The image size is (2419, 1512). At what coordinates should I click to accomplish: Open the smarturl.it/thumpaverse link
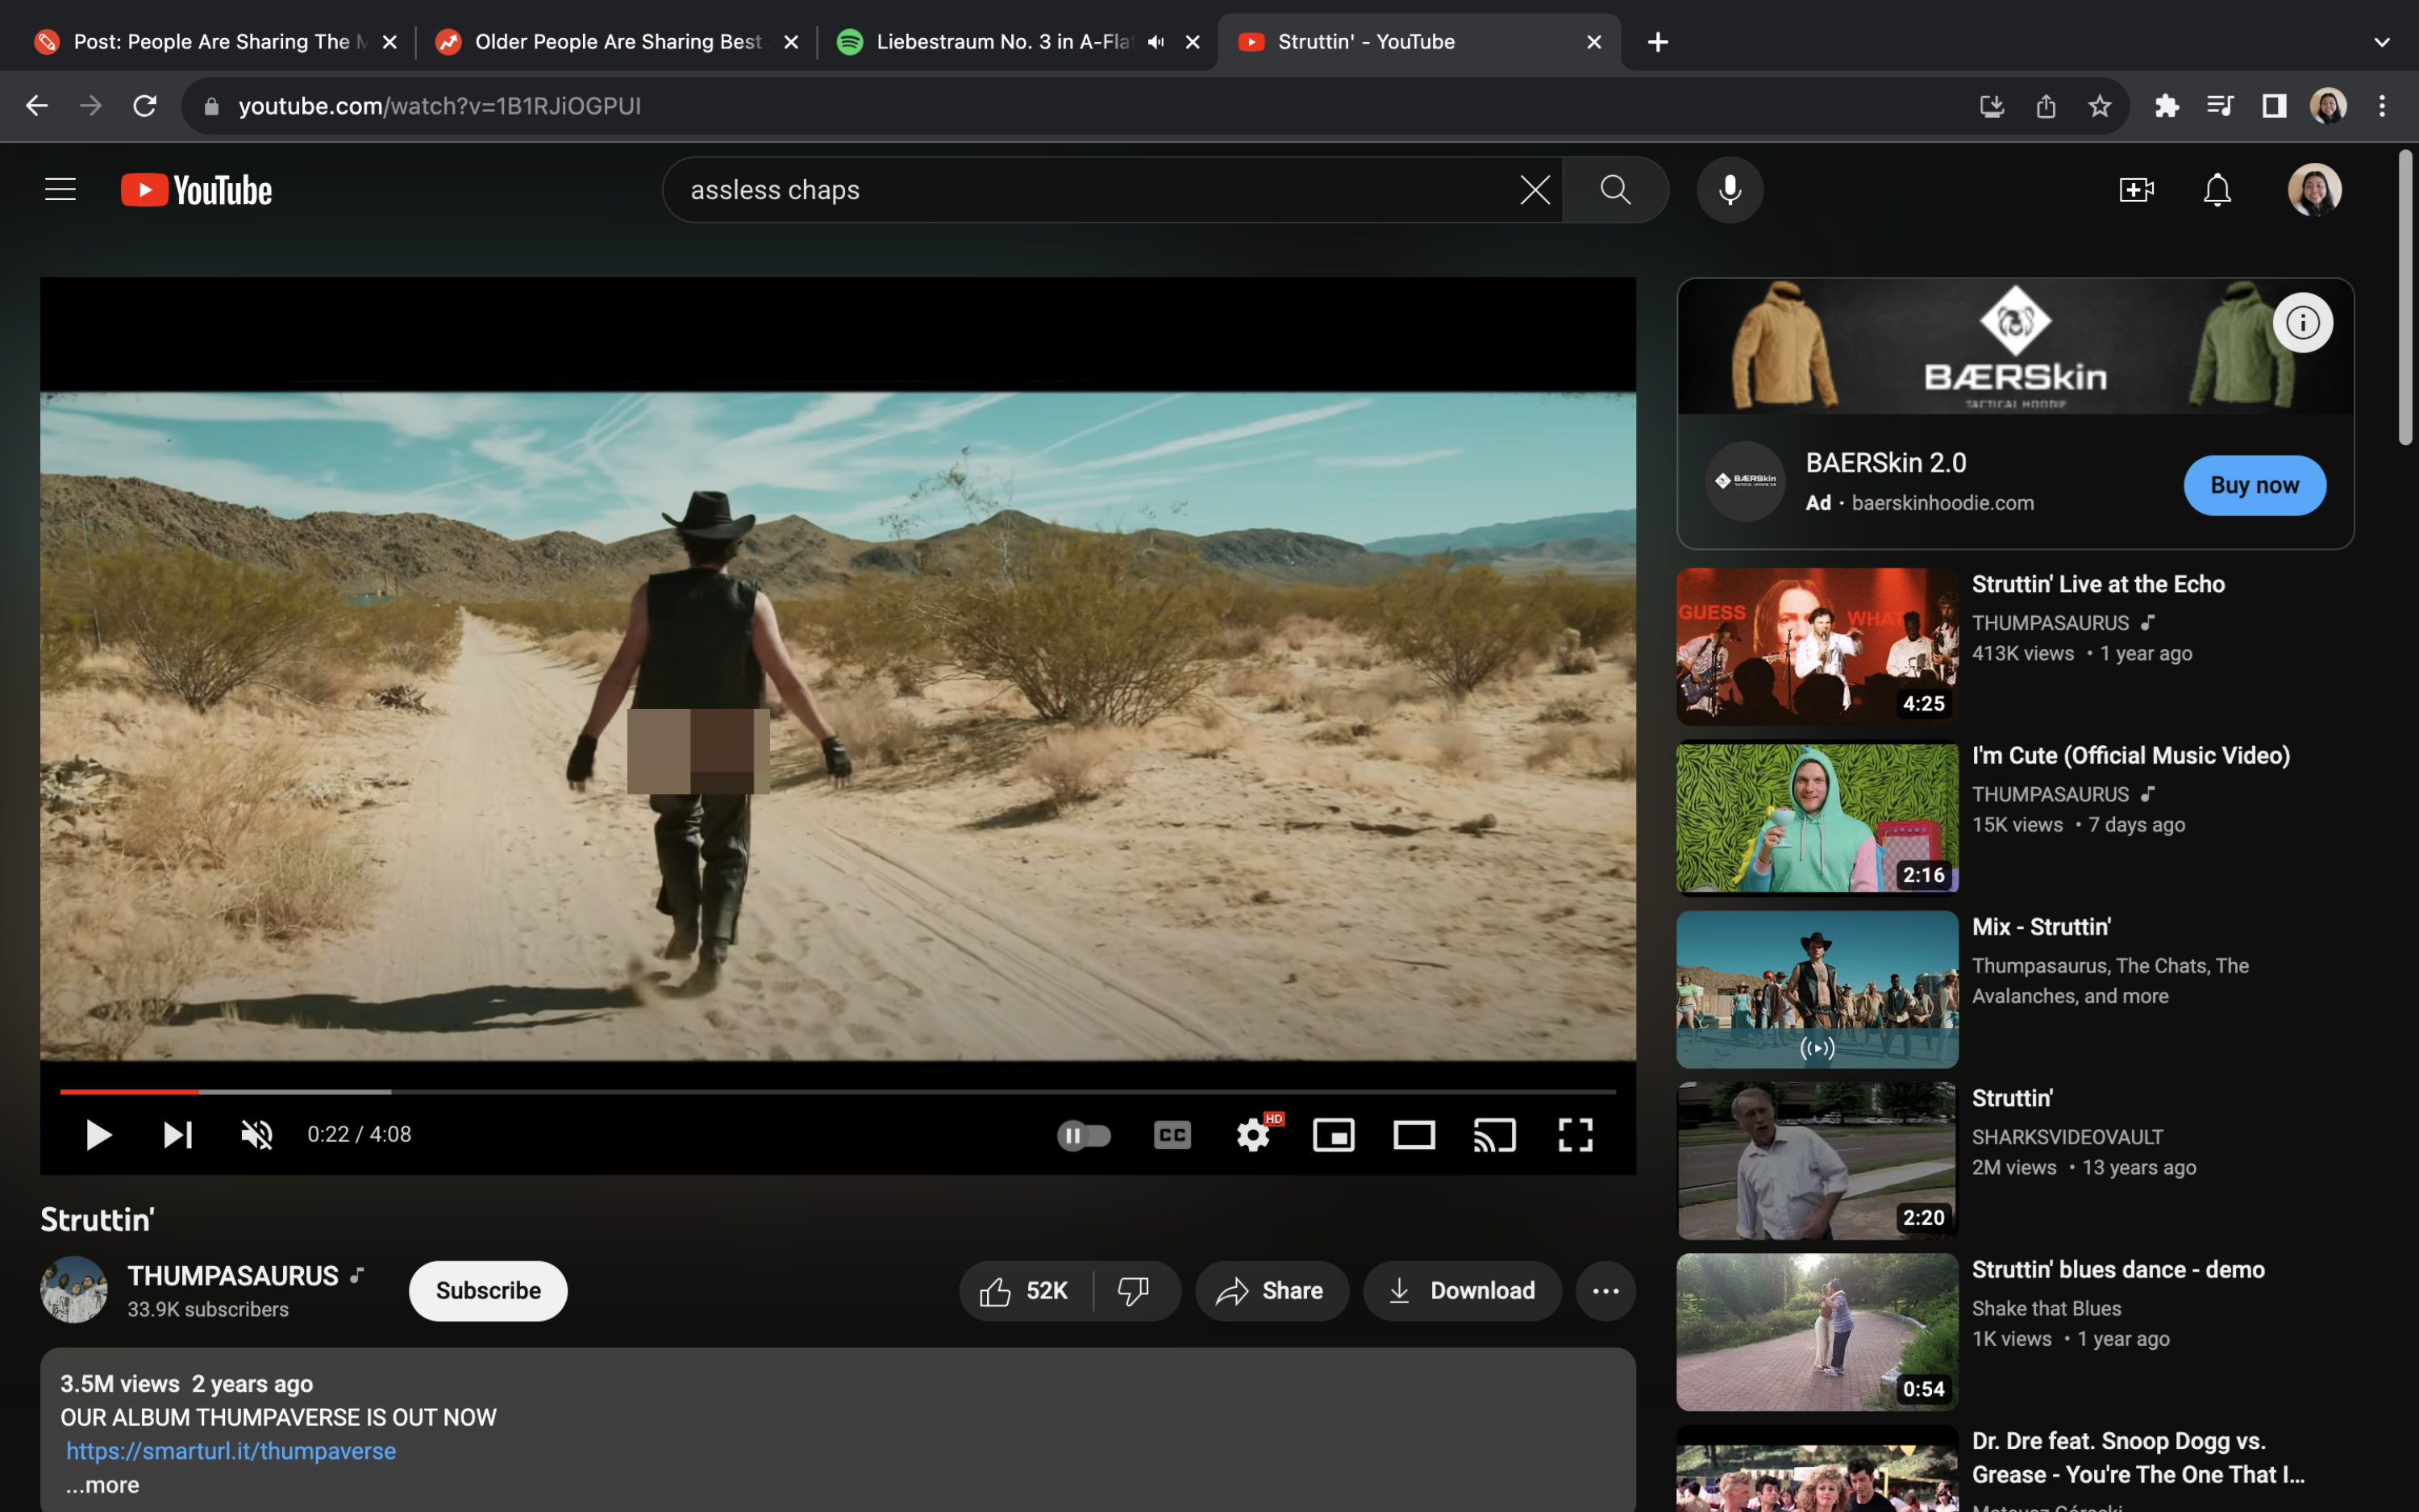point(231,1451)
